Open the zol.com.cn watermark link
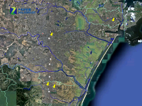This screenshot has width=142, height=106. (x=27, y=12)
